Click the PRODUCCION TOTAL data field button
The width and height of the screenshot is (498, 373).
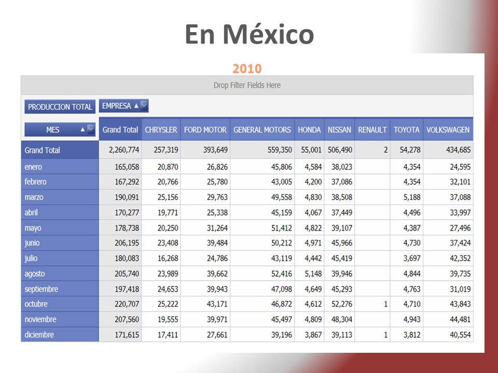click(60, 107)
